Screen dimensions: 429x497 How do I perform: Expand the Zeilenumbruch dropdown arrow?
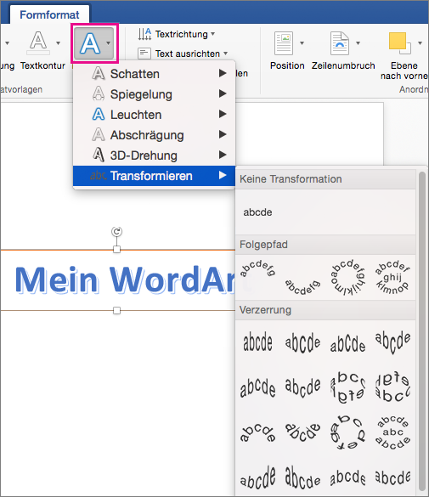358,43
